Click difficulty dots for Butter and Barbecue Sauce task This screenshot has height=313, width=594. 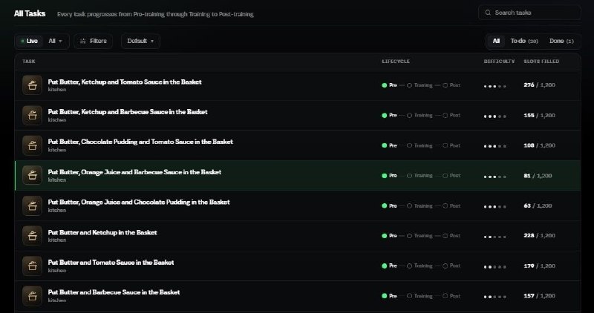(495, 297)
